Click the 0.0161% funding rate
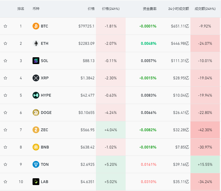The height and width of the screenshot is (191, 221). pyautogui.click(x=149, y=164)
